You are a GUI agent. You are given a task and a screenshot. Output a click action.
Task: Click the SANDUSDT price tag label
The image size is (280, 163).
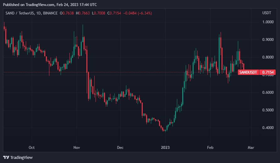[248, 72]
